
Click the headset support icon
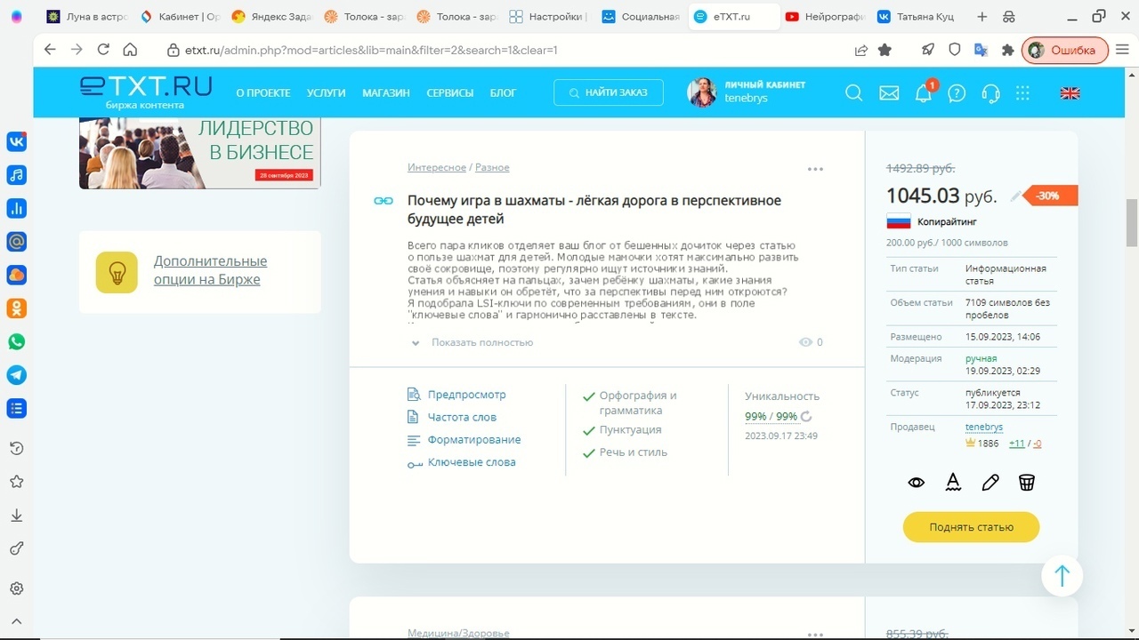(x=990, y=92)
